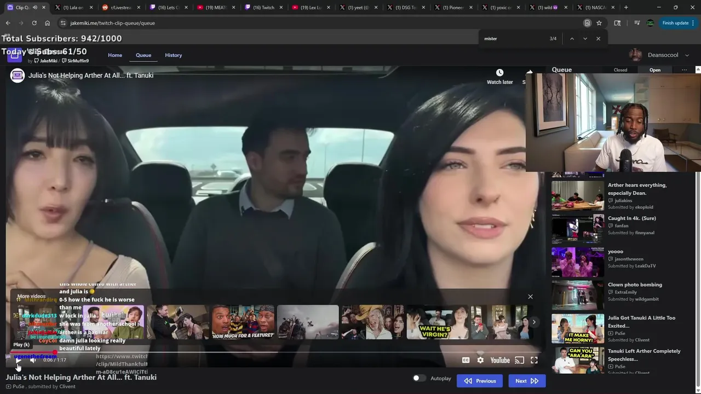Close the More videos overlay
Screen dimensions: 701x394
click(530, 297)
